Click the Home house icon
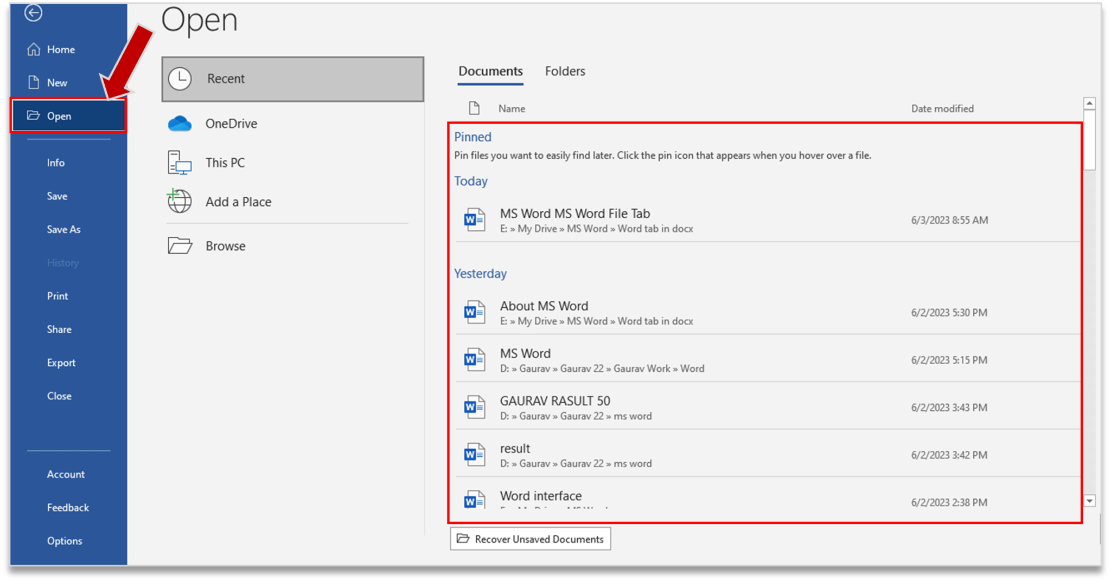The height and width of the screenshot is (582, 1111). 34,49
